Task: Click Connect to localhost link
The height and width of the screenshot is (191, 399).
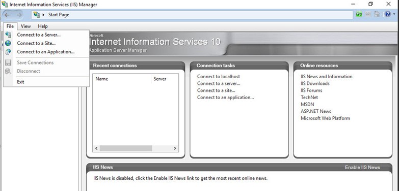Action: [x=218, y=76]
